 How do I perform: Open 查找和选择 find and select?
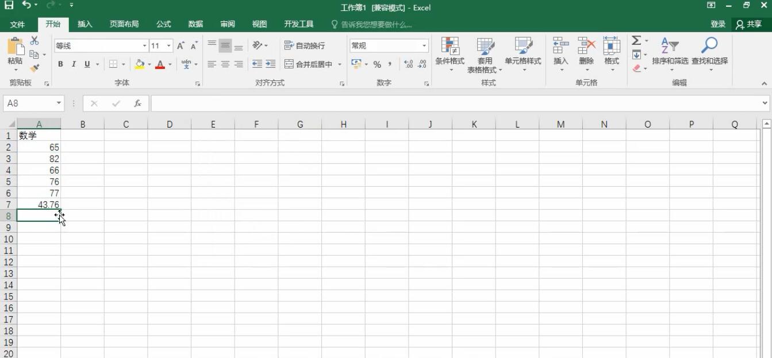click(709, 55)
